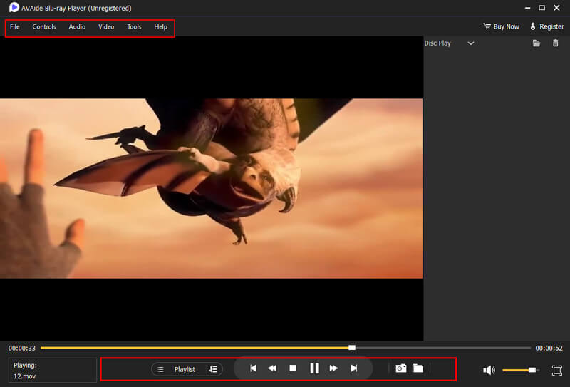Stop video playback
570x387 pixels.
pyautogui.click(x=293, y=368)
